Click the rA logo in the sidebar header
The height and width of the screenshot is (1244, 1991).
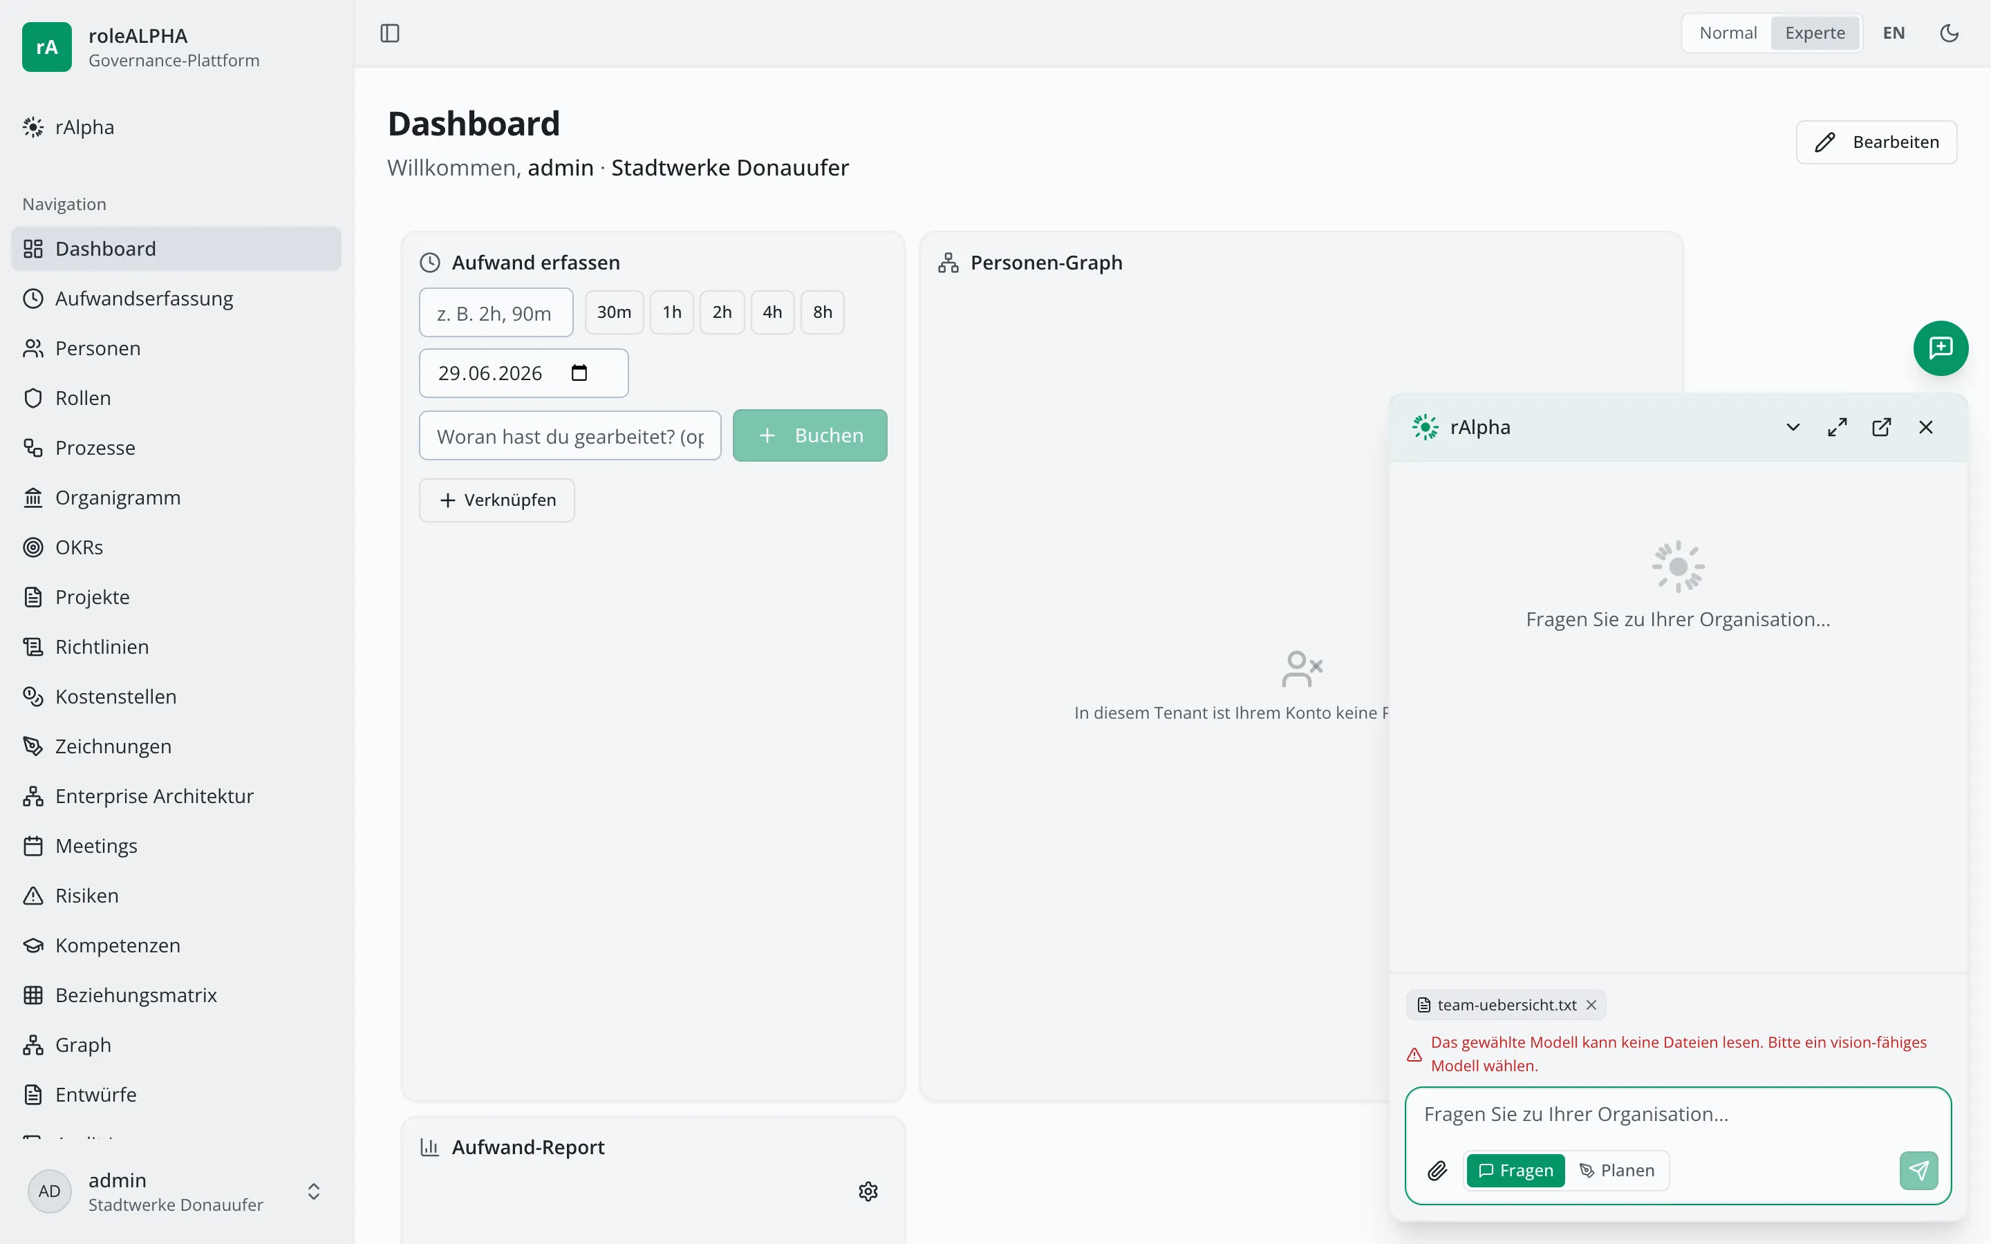(x=47, y=47)
